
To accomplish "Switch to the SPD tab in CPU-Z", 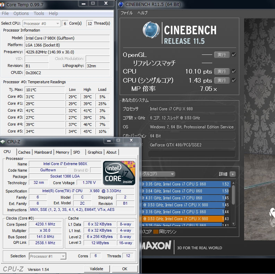I will (77, 152).
